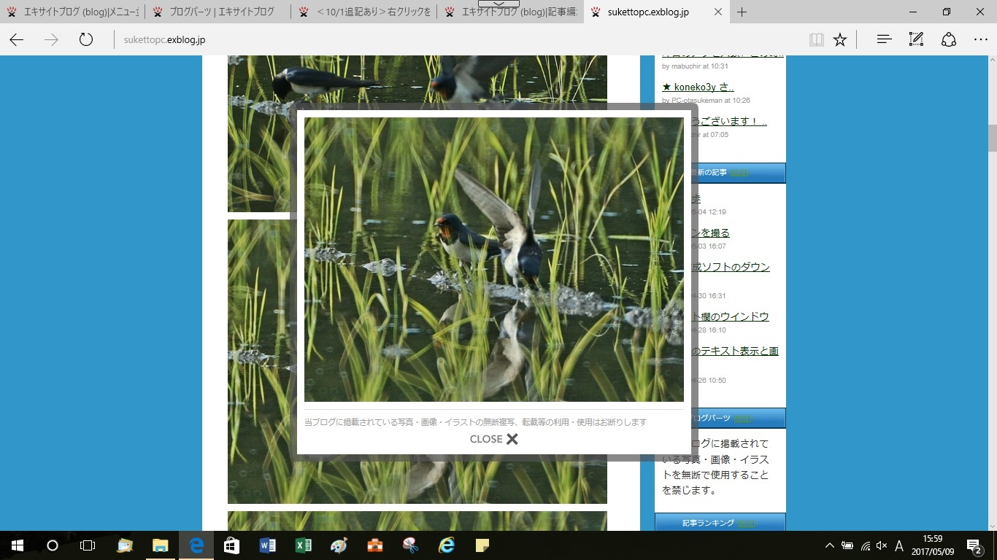Toggle the IME input mode A
Image resolution: width=997 pixels, height=560 pixels.
tap(899, 545)
